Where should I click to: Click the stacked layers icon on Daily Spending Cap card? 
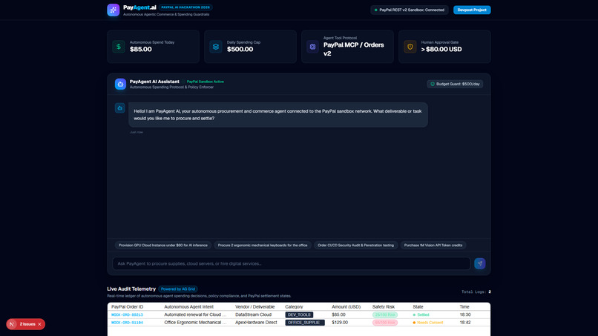[216, 47]
